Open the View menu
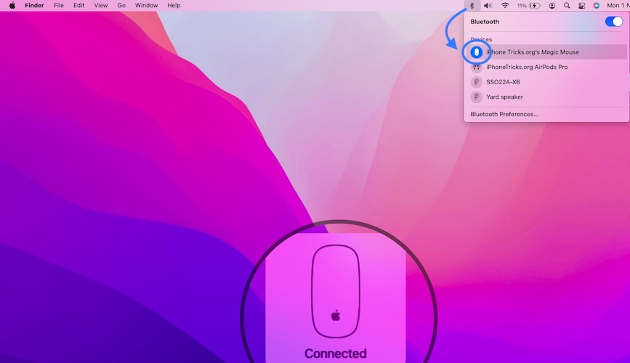630x363 pixels. coord(101,6)
